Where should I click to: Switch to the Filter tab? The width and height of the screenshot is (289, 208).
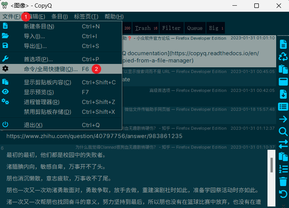pyautogui.click(x=172, y=28)
